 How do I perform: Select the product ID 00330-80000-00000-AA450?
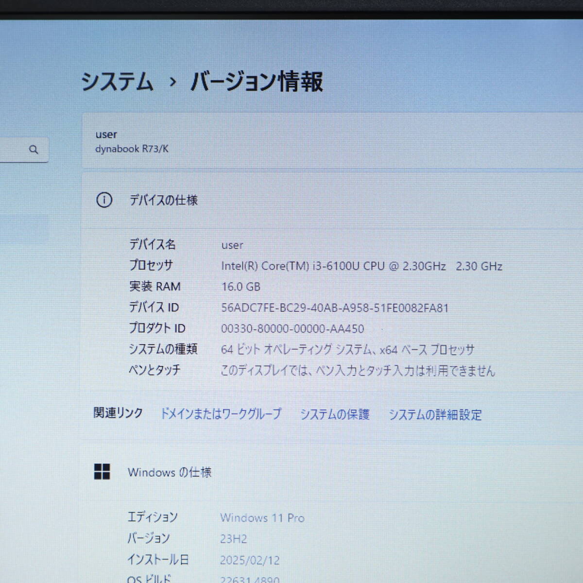point(292,329)
